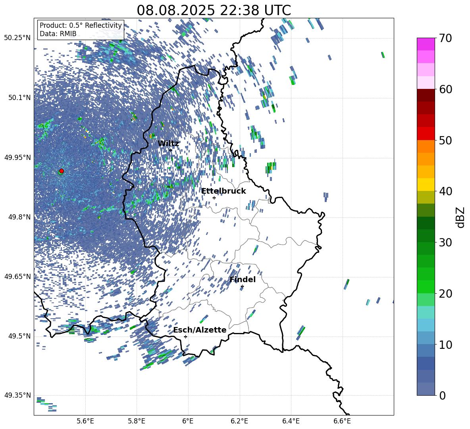Click the 30 tick on colorbar
The height and width of the screenshot is (429, 470).
pos(445,242)
